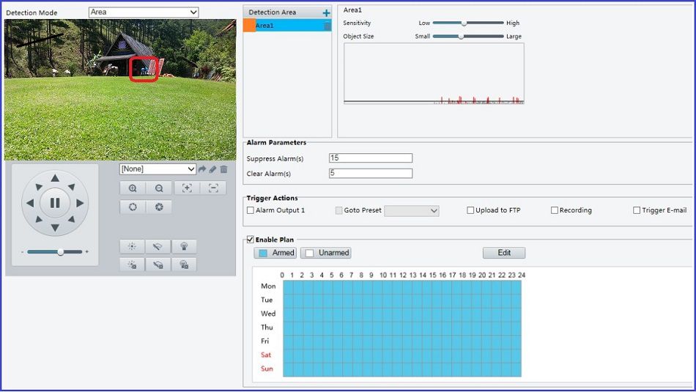Edit preset with pencil icon
This screenshot has width=696, height=392.
point(213,169)
